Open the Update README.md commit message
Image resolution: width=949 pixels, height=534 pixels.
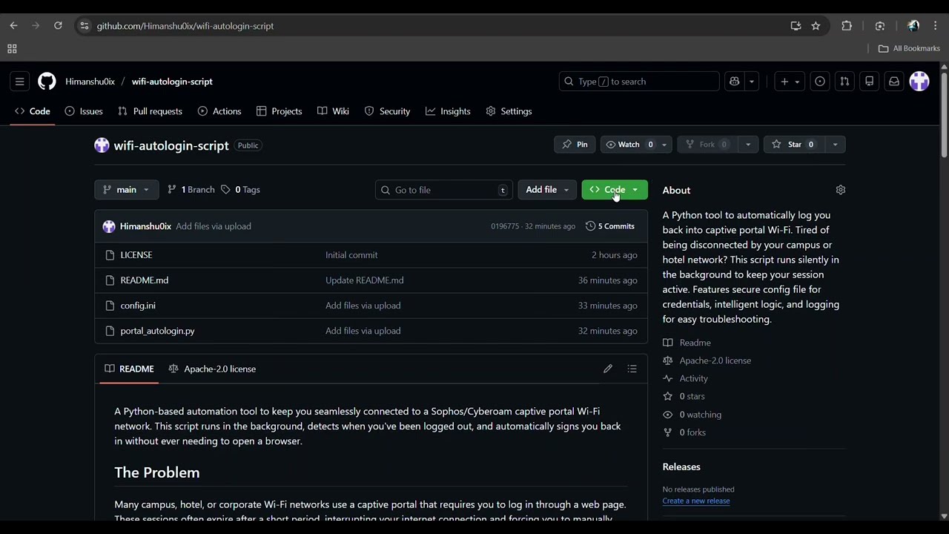point(365,280)
